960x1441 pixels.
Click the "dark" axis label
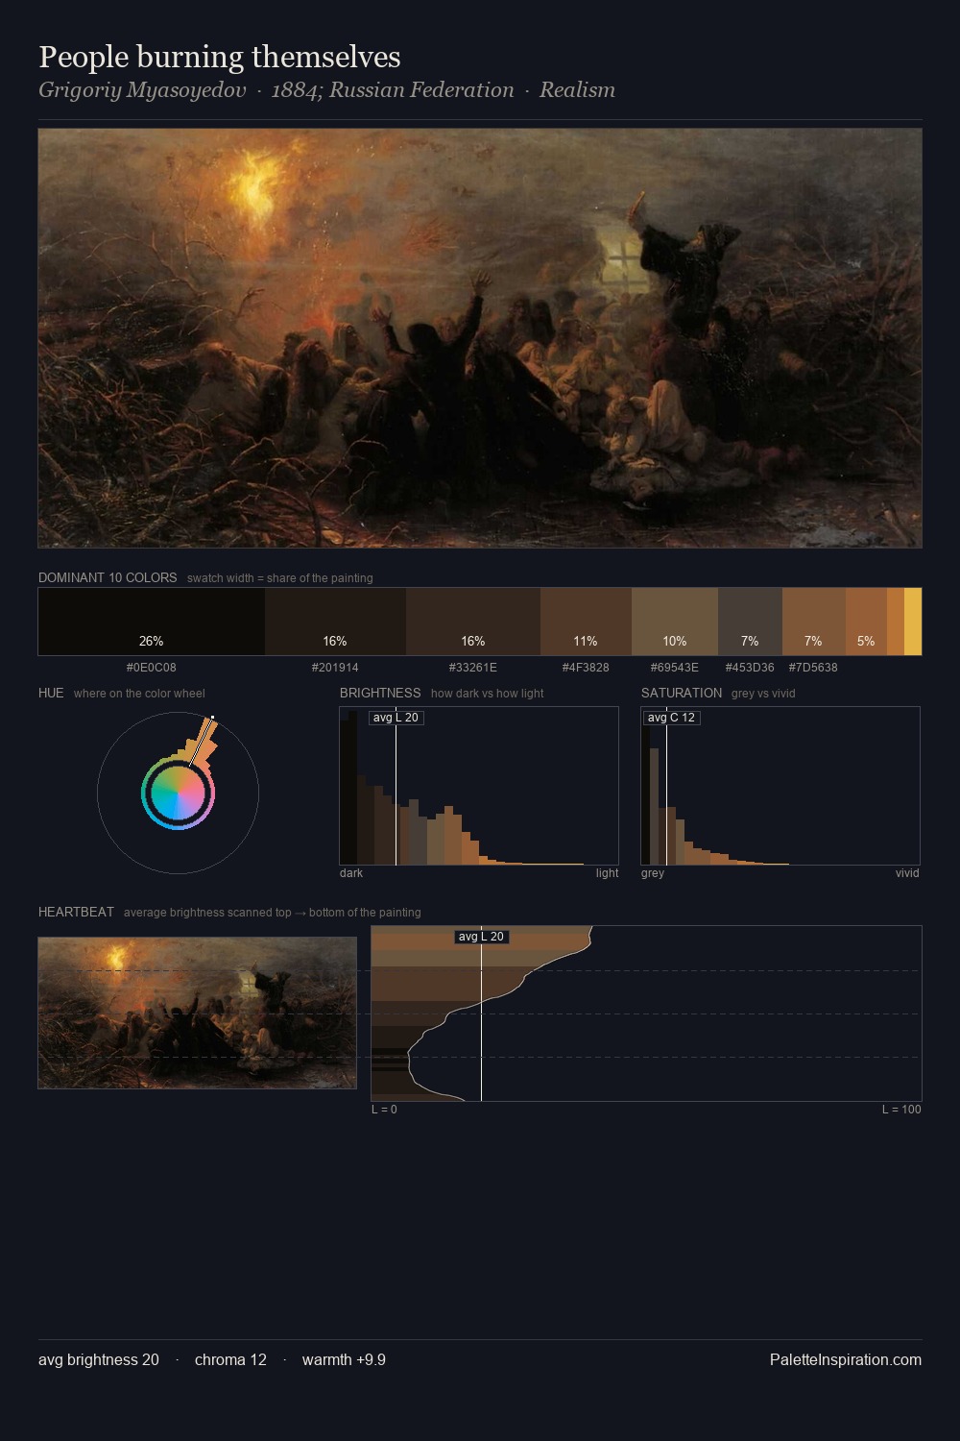[351, 873]
